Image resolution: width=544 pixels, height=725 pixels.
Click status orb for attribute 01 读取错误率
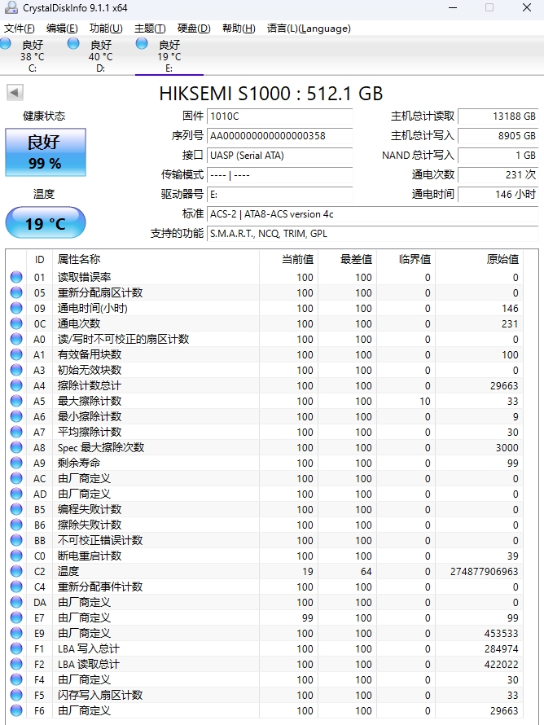tap(16, 277)
